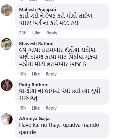Open Pintu Rathore's profile picture
This screenshot has height=139, width=115.
tap(7, 85)
